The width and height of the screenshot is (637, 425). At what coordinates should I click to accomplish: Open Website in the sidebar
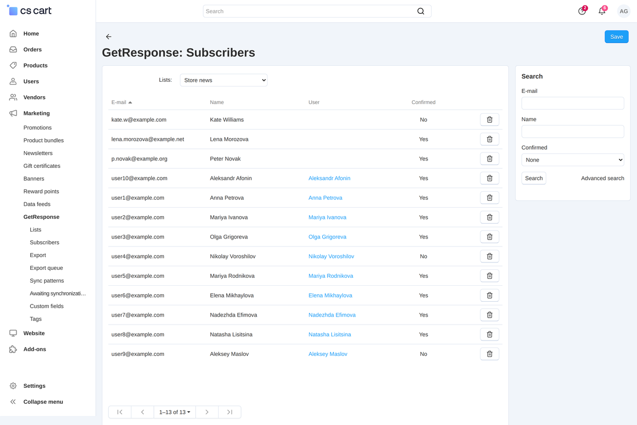pos(34,333)
